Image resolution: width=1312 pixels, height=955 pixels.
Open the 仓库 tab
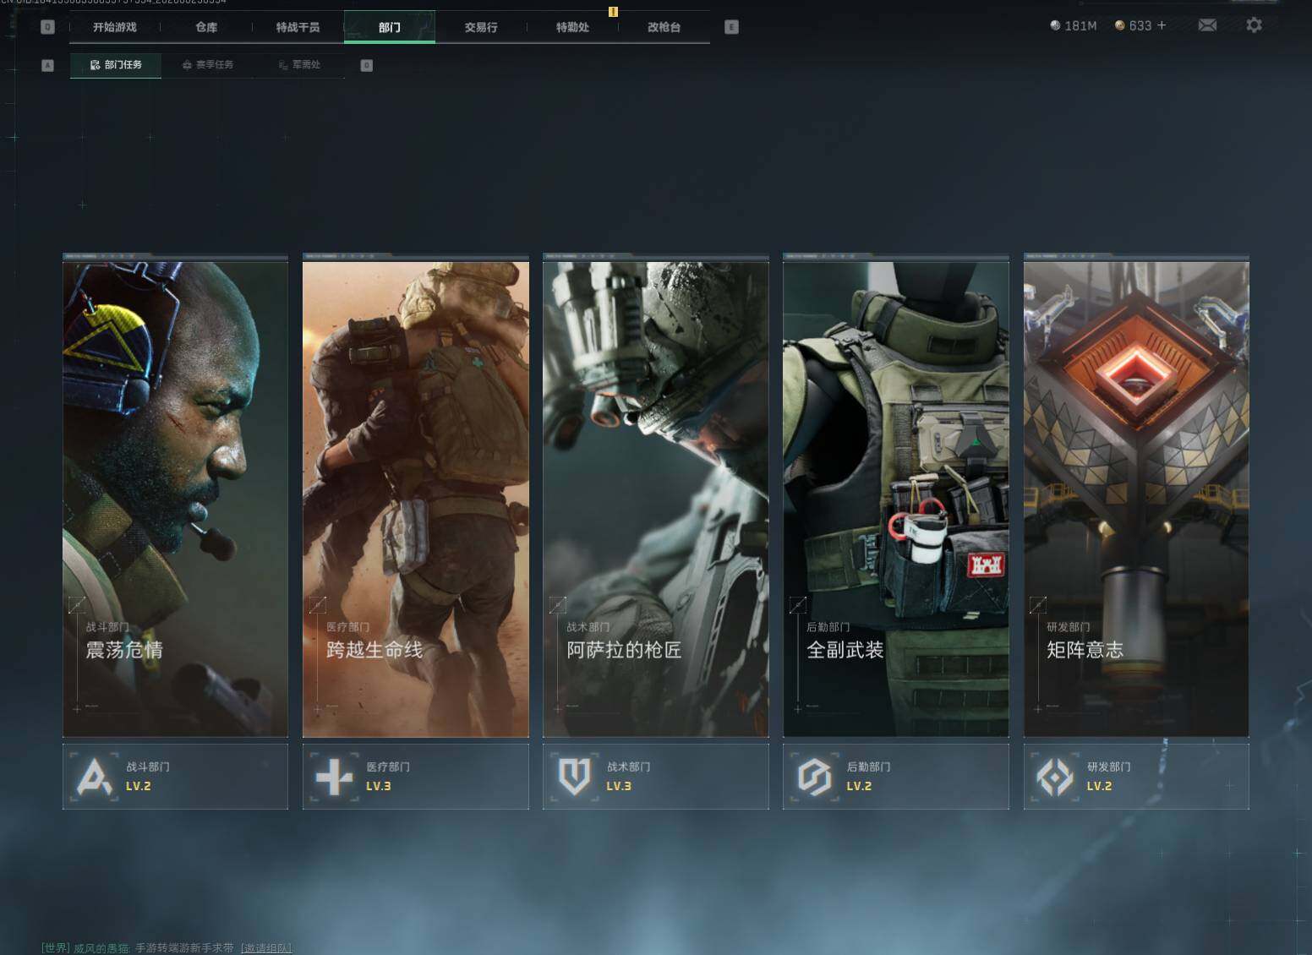point(206,27)
